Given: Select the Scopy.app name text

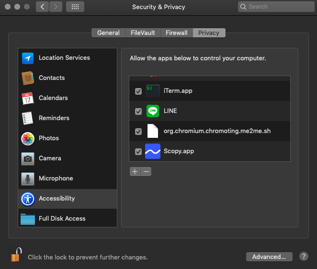Looking at the screenshot, I should coord(179,151).
